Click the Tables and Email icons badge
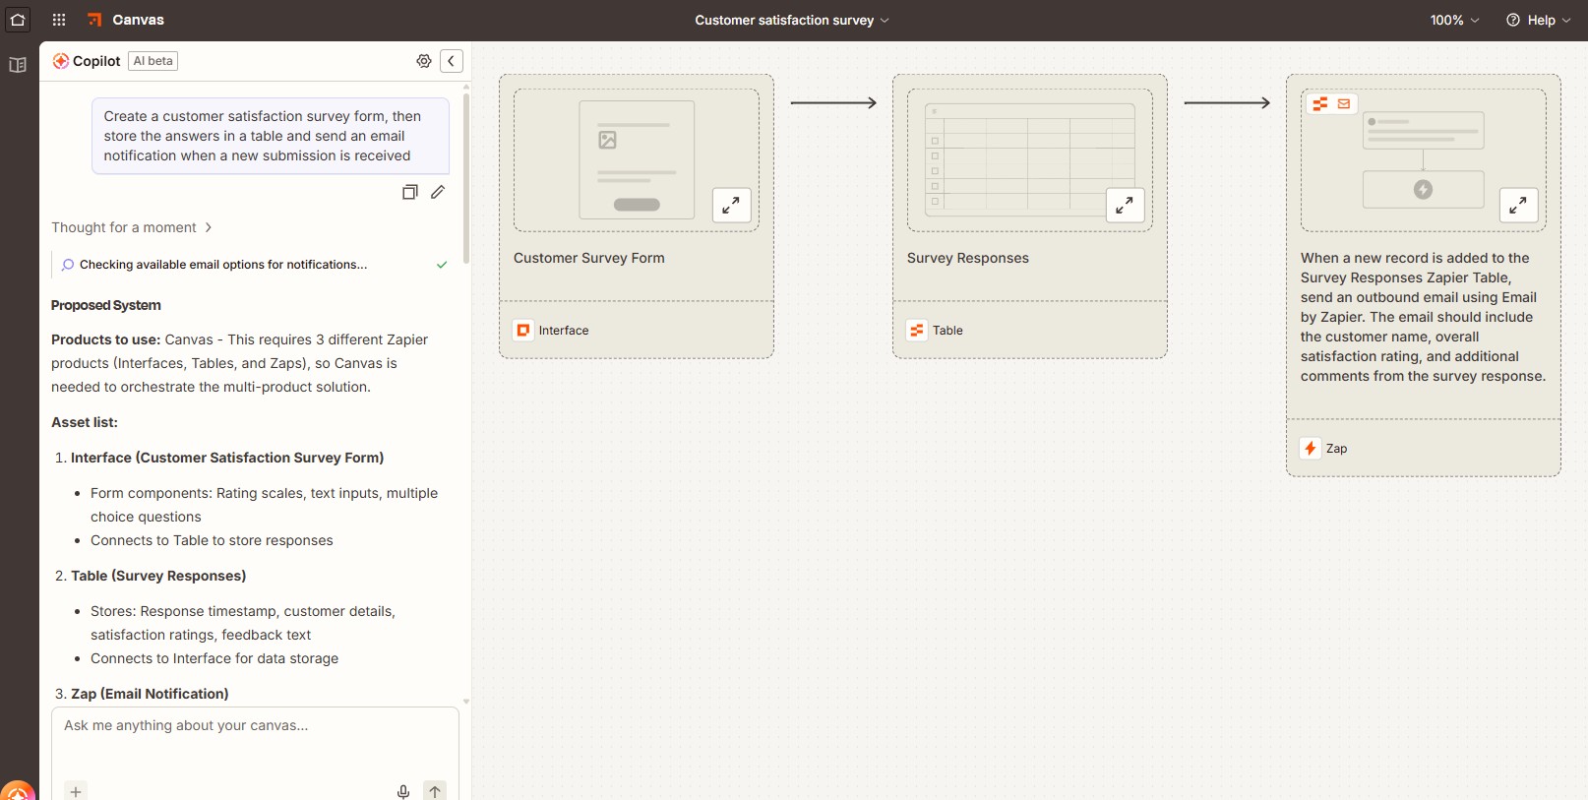The image size is (1588, 800). 1332,103
